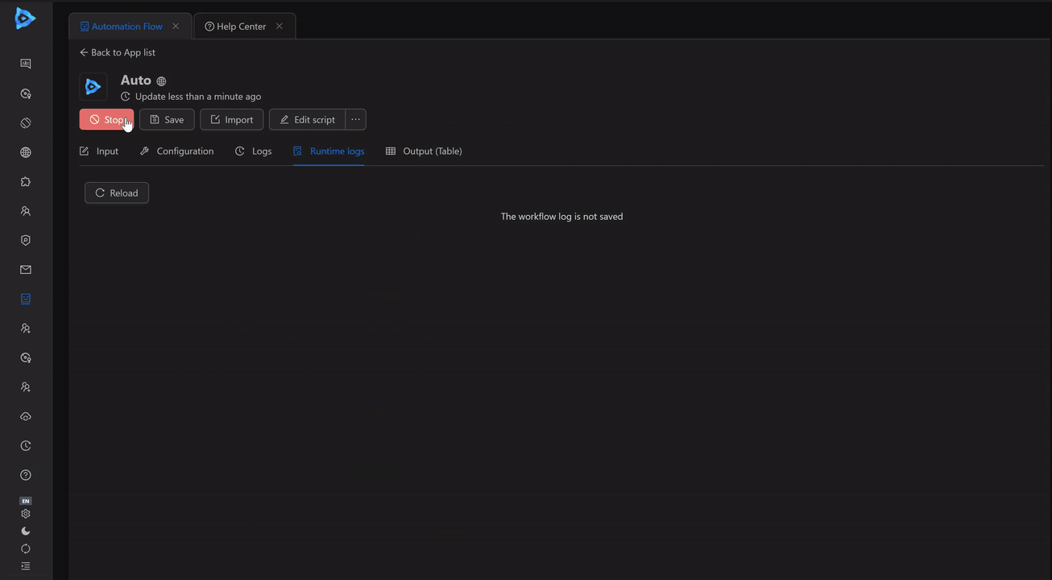The width and height of the screenshot is (1052, 580).
Task: Open the more options menu beside Edit script
Action: (355, 119)
